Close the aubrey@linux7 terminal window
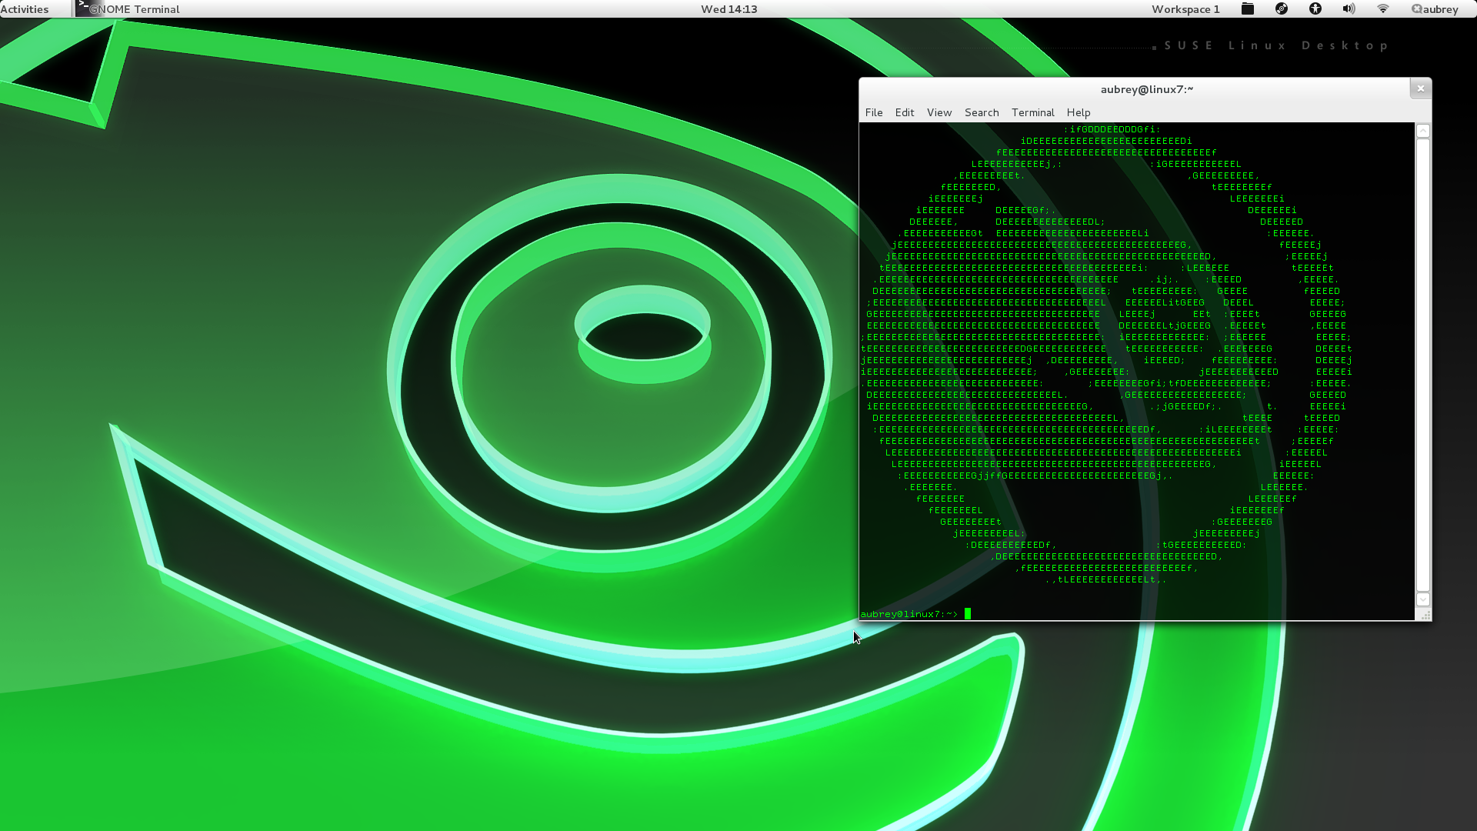 [x=1420, y=88]
